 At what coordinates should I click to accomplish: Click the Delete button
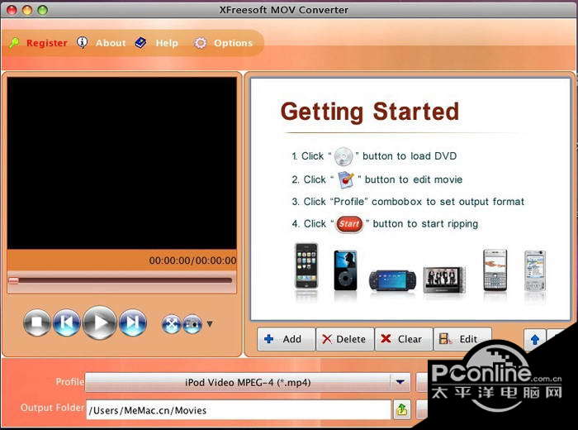click(x=344, y=339)
